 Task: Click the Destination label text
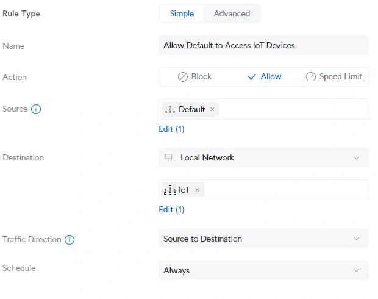[x=23, y=157]
